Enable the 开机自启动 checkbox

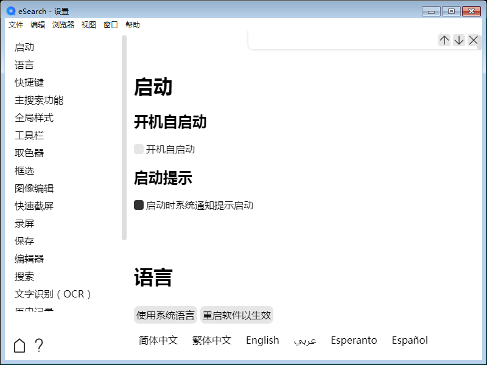[138, 149]
